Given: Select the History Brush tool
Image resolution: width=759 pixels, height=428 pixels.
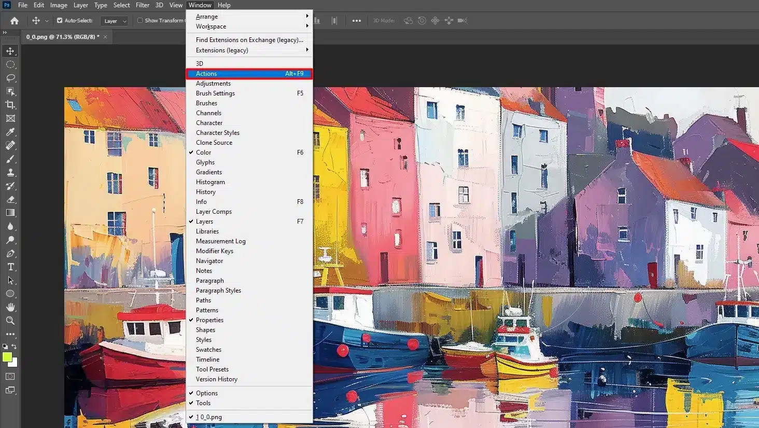Looking at the screenshot, I should tap(10, 186).
